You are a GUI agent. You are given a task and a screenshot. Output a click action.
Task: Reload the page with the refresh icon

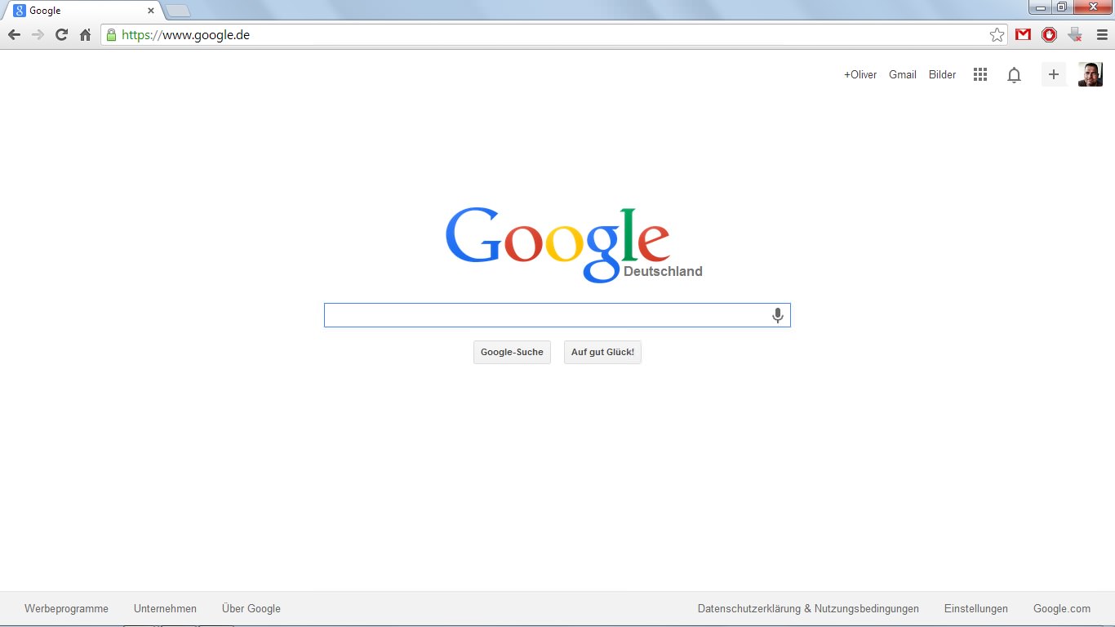(61, 35)
